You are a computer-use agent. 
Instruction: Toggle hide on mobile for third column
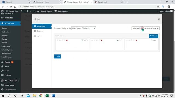click(x=134, y=41)
